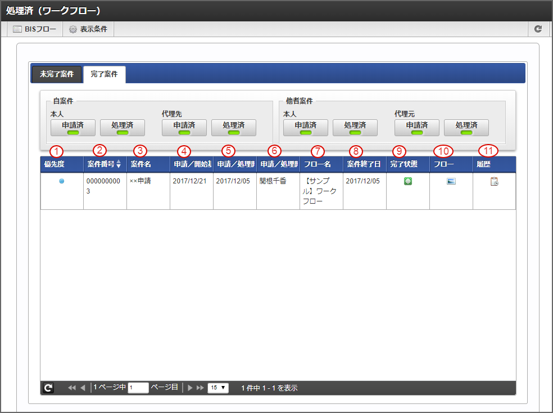
Task: Go to the first page
Action: coord(71,388)
